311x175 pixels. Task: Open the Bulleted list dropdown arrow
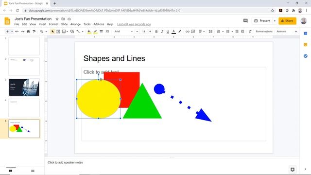pos(232,32)
